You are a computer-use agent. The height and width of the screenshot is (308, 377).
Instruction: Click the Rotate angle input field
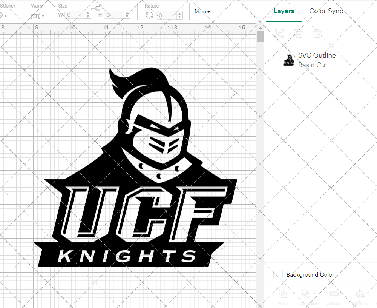[167, 15]
